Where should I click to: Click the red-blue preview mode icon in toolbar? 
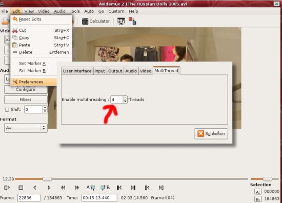point(132,21)
